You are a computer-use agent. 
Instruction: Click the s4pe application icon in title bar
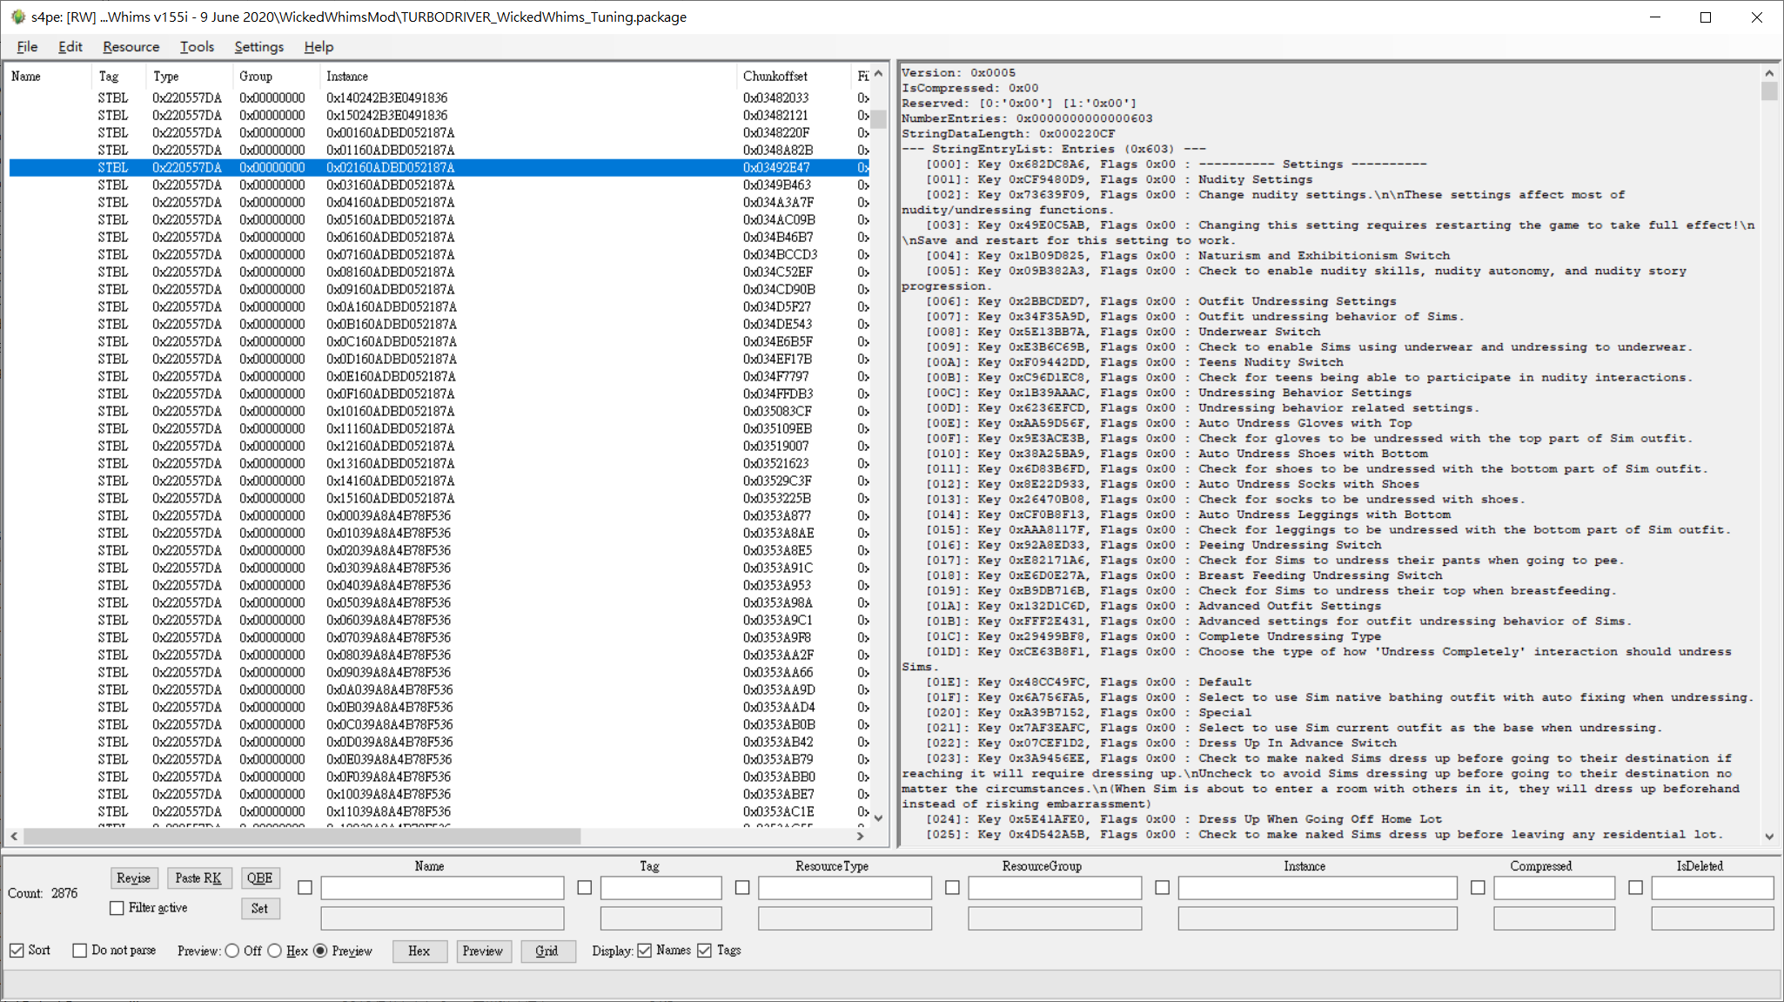pyautogui.click(x=18, y=17)
